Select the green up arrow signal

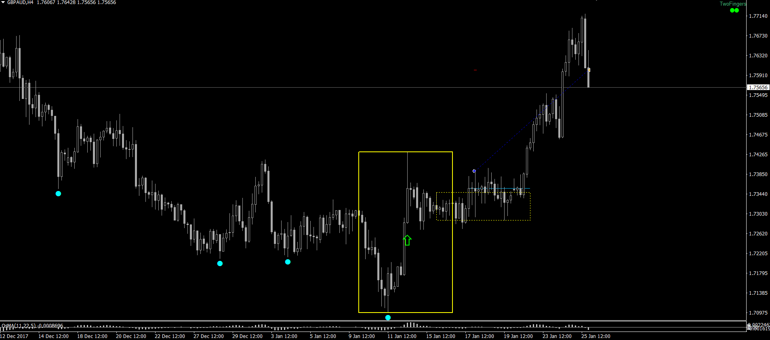click(x=407, y=240)
